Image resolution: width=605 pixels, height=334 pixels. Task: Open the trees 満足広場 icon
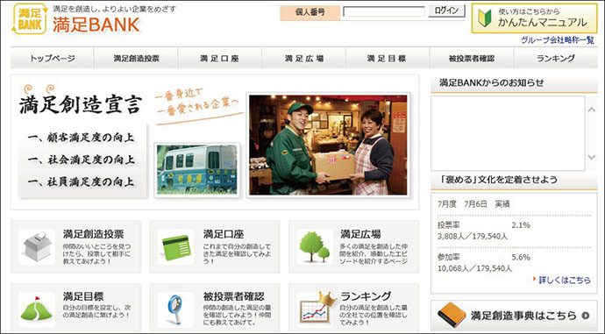(x=315, y=247)
